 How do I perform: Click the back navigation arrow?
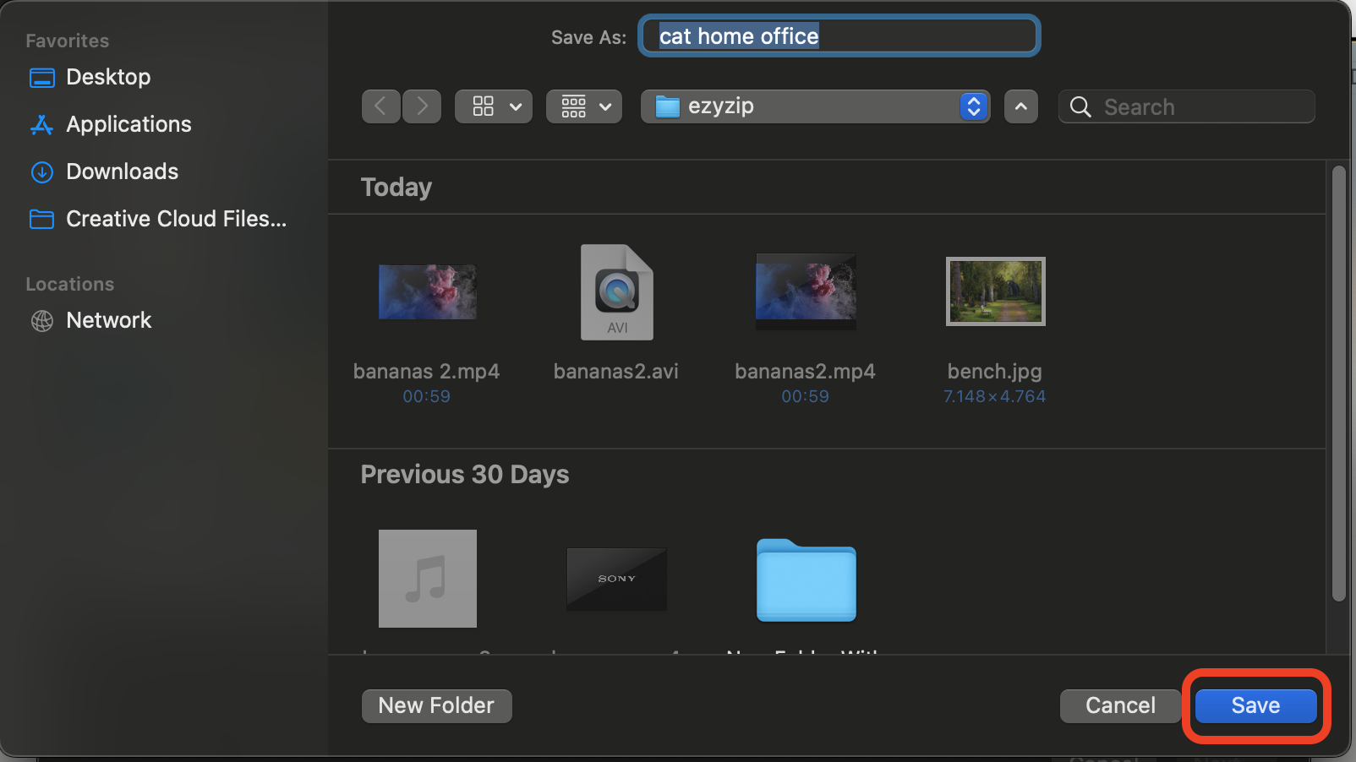click(x=380, y=106)
